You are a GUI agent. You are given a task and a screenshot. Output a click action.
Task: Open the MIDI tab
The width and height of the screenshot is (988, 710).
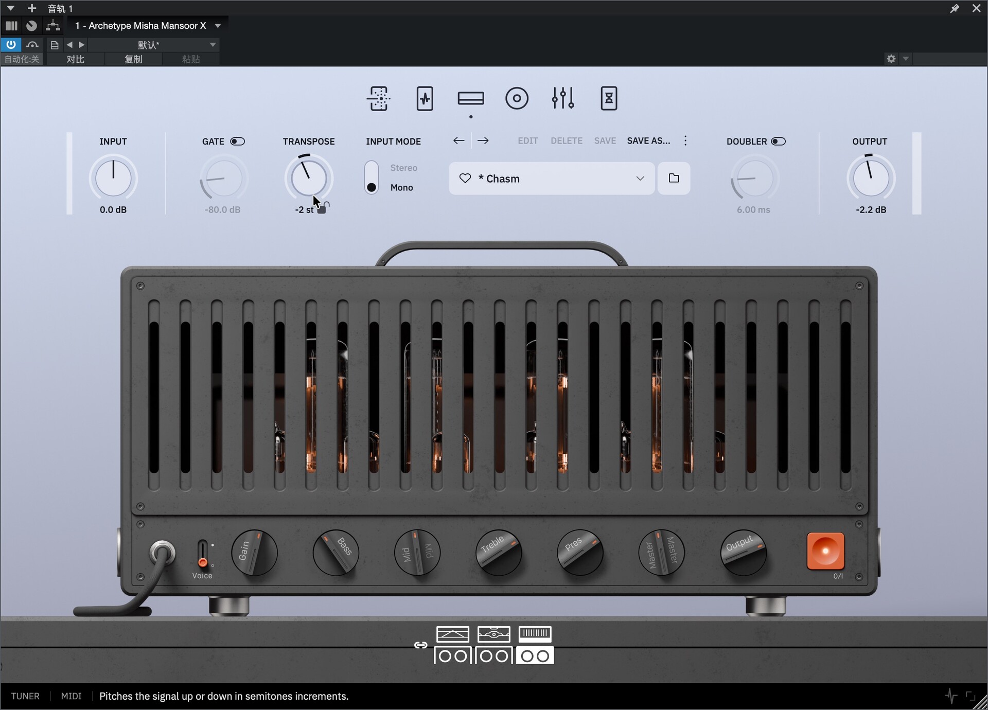coord(71,696)
